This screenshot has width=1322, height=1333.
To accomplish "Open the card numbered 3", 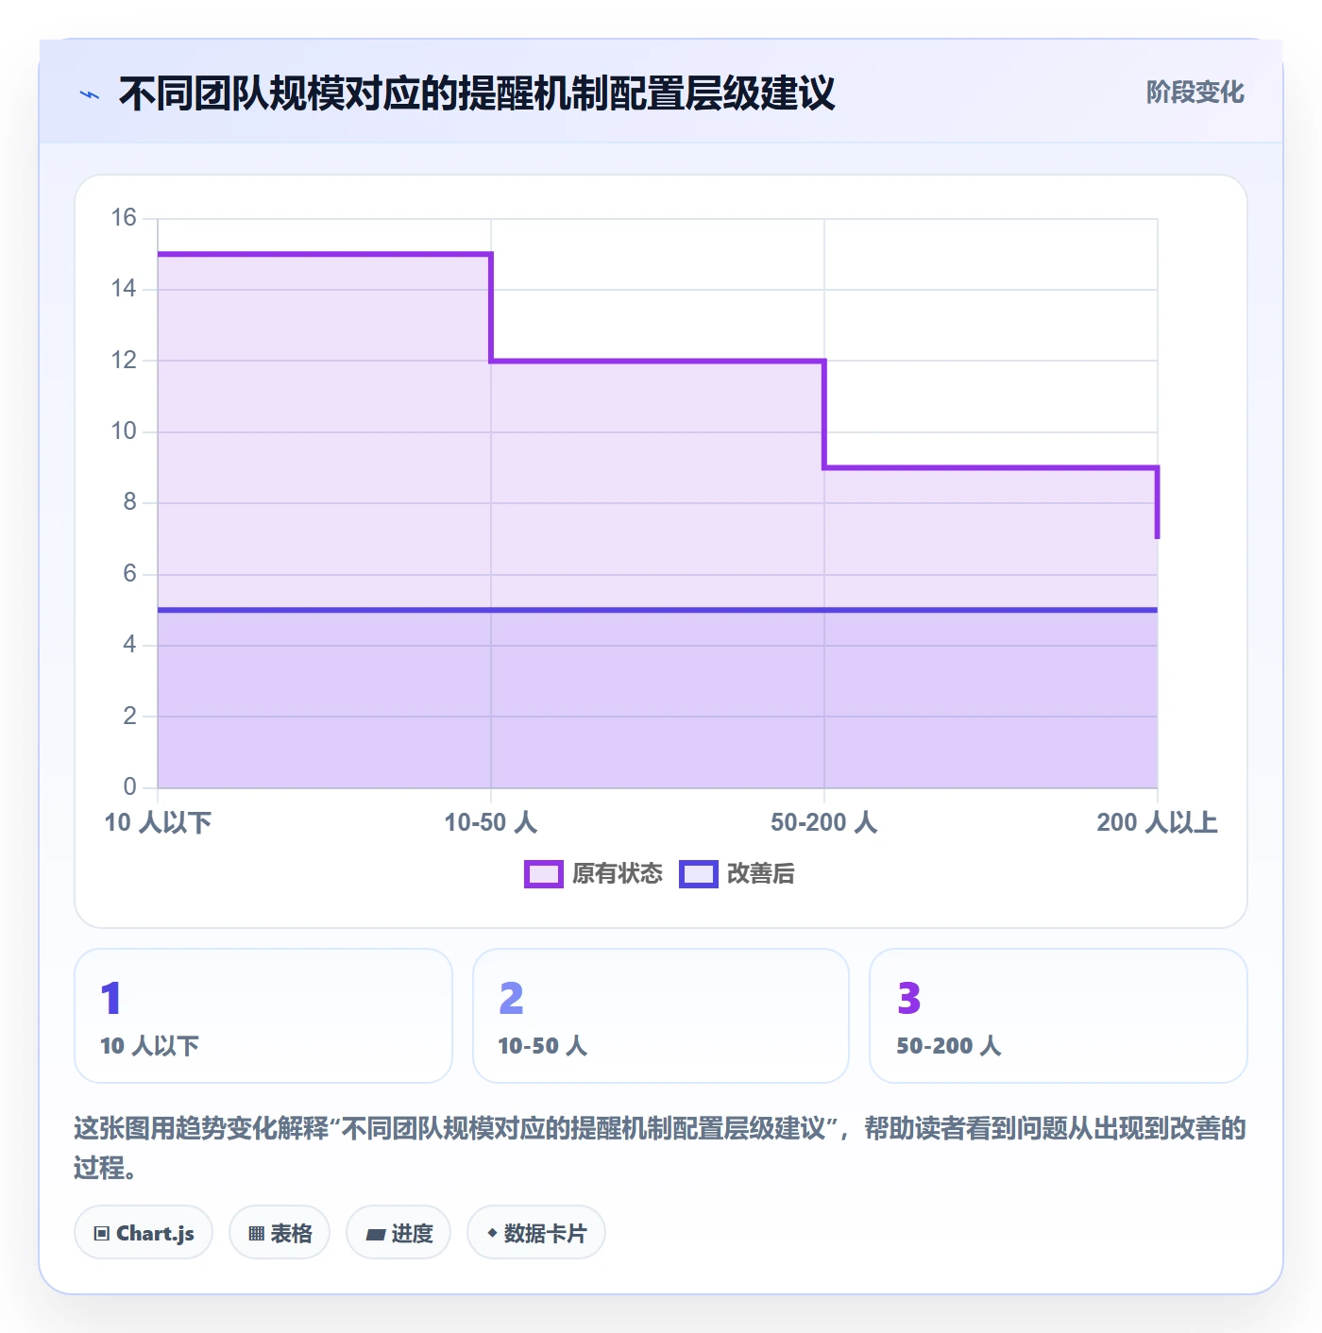I will point(1059,1016).
